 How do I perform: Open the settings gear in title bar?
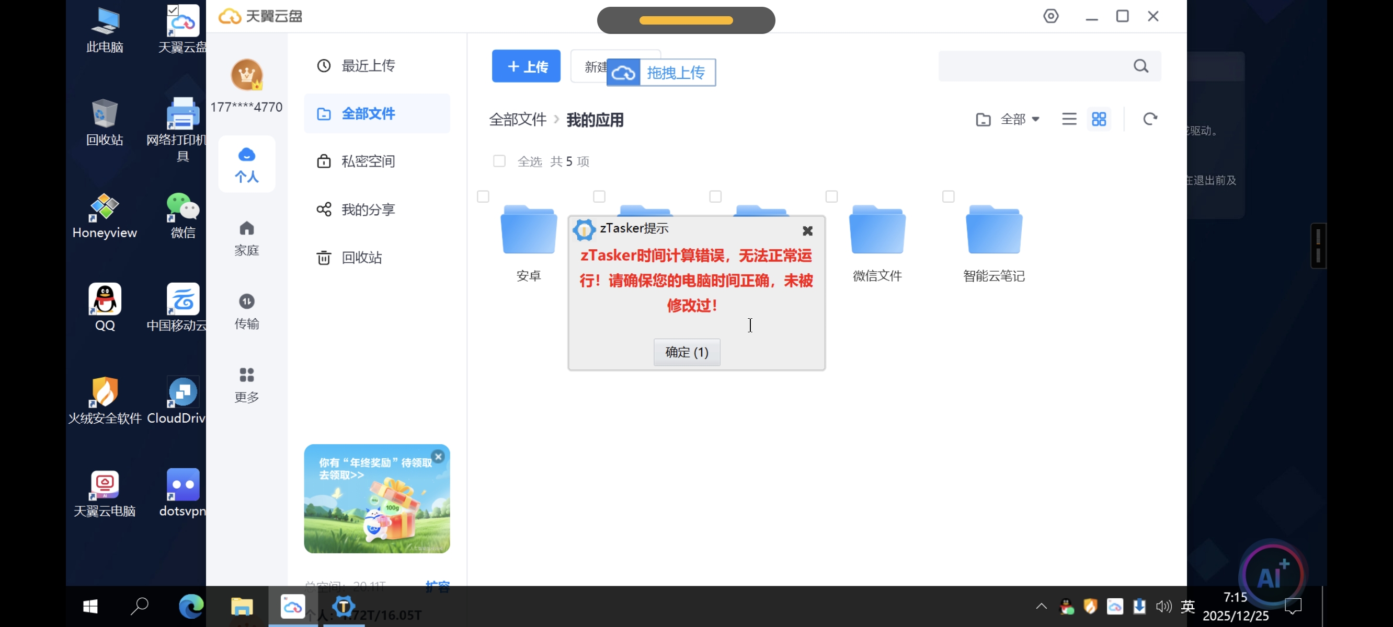click(1050, 16)
